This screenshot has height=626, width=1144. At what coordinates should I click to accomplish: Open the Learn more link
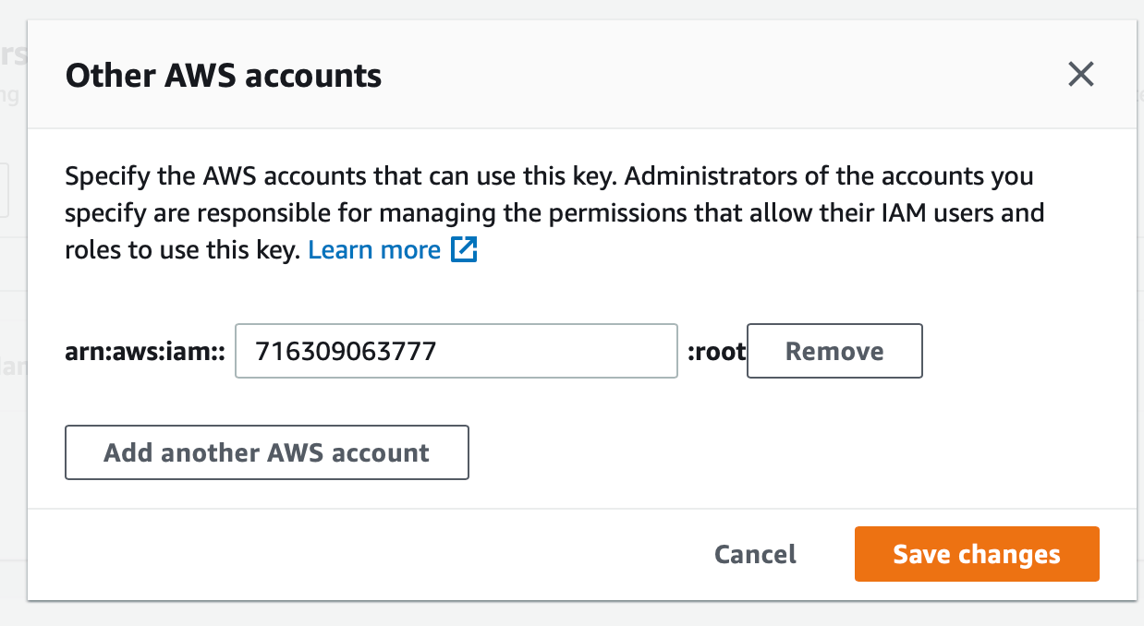point(374,250)
